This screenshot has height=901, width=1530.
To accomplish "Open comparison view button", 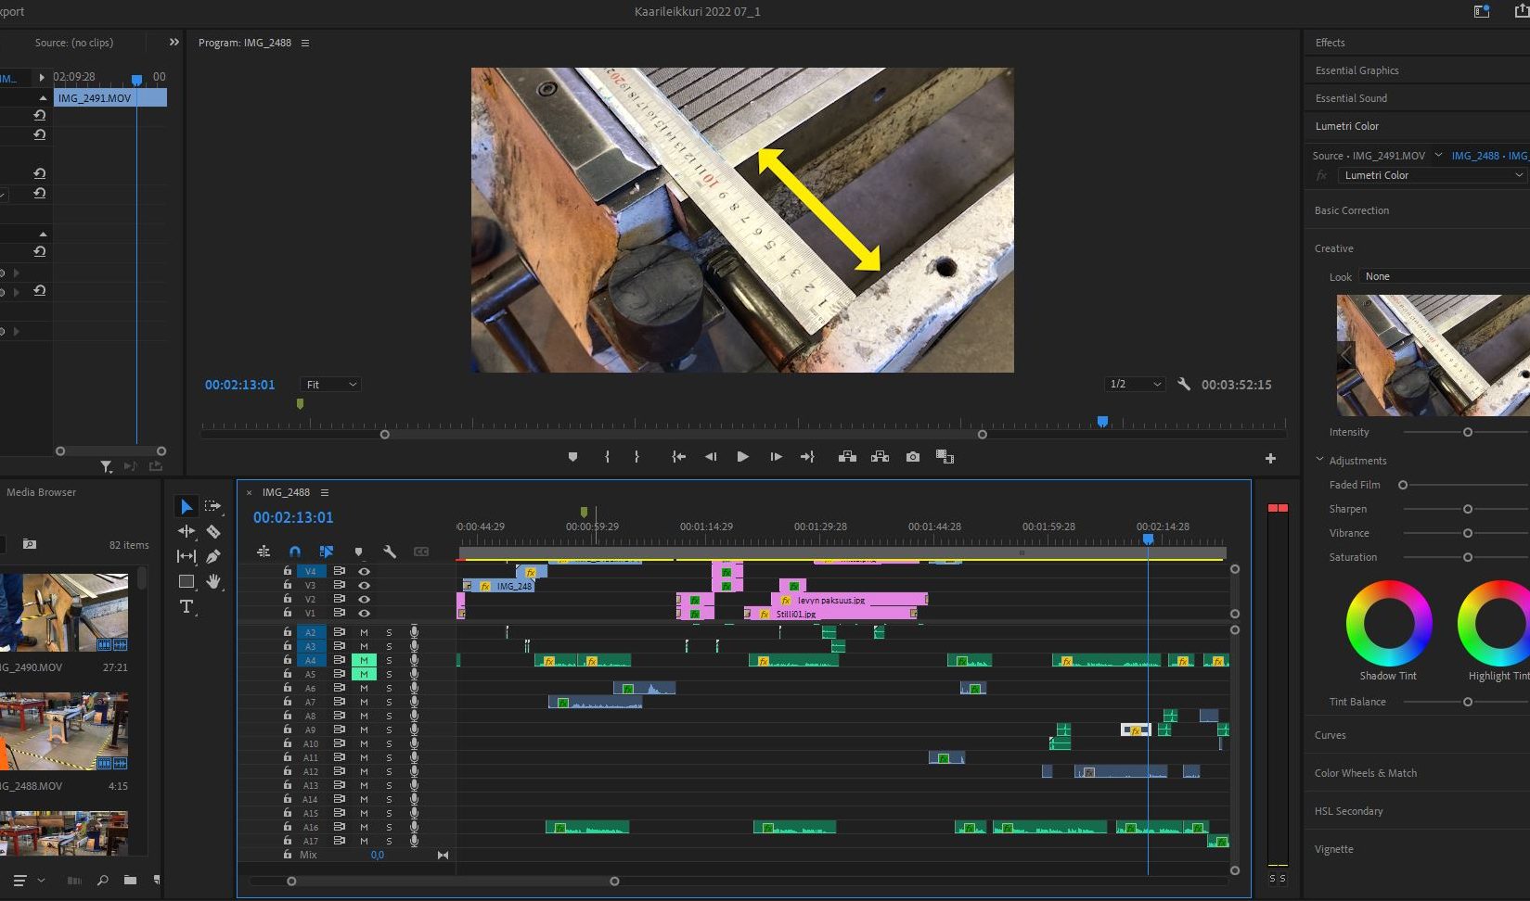I will (x=945, y=457).
